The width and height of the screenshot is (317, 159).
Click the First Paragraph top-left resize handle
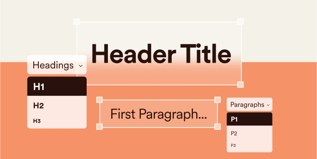click(x=100, y=100)
